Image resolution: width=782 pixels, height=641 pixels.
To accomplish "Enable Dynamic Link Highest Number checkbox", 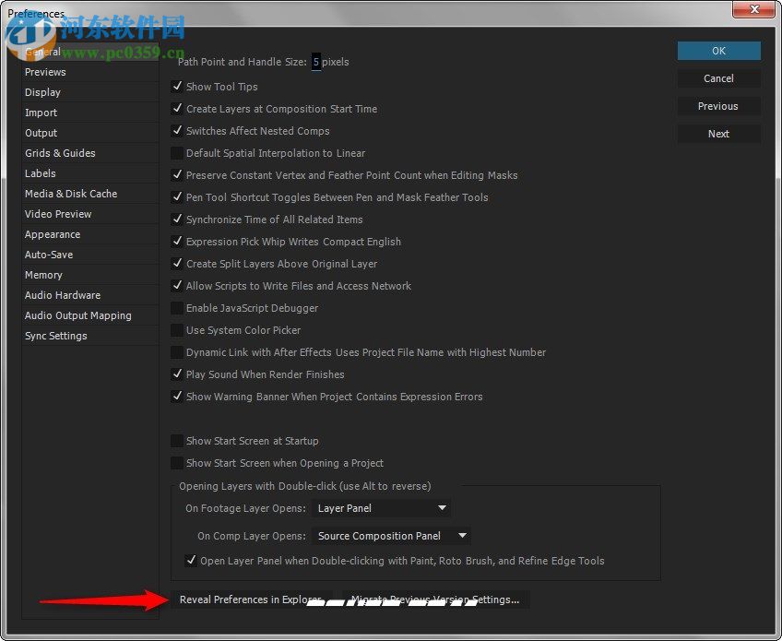I will [177, 352].
